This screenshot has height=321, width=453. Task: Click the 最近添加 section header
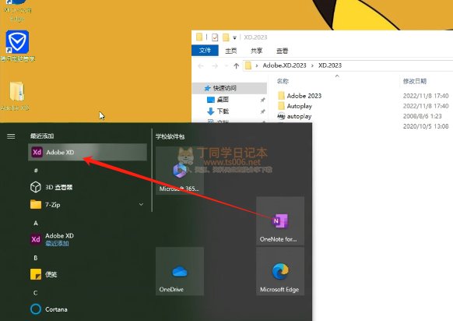click(42, 136)
